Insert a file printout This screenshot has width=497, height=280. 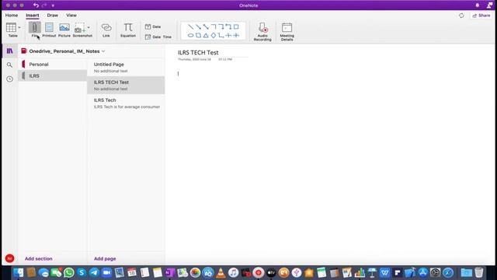[49, 30]
